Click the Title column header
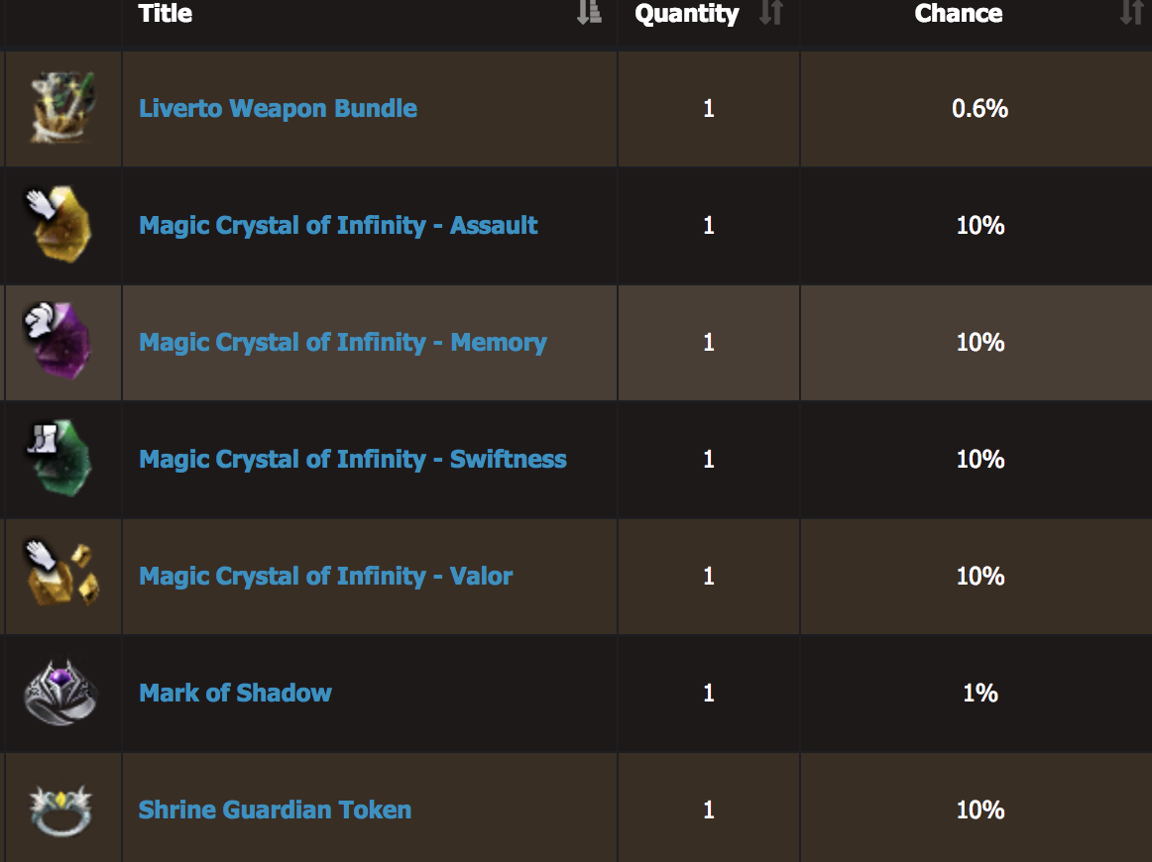Screen dimensions: 1152x862 tap(166, 13)
